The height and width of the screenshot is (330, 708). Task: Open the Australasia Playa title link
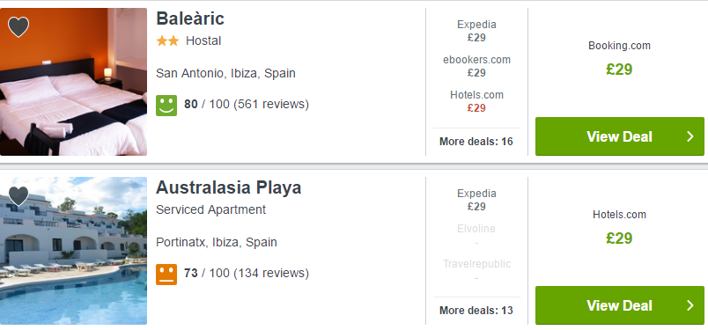click(x=228, y=187)
